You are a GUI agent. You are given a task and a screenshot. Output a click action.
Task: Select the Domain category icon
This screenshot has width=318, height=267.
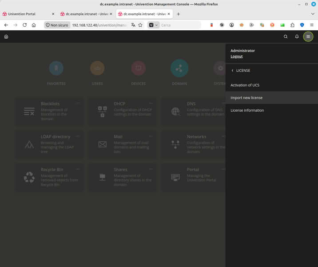(x=179, y=68)
